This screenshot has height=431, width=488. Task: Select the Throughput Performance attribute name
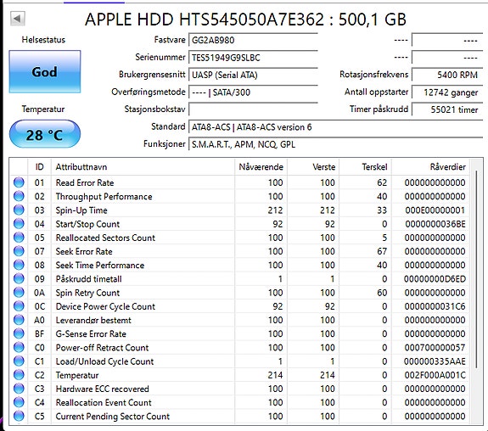tap(104, 196)
